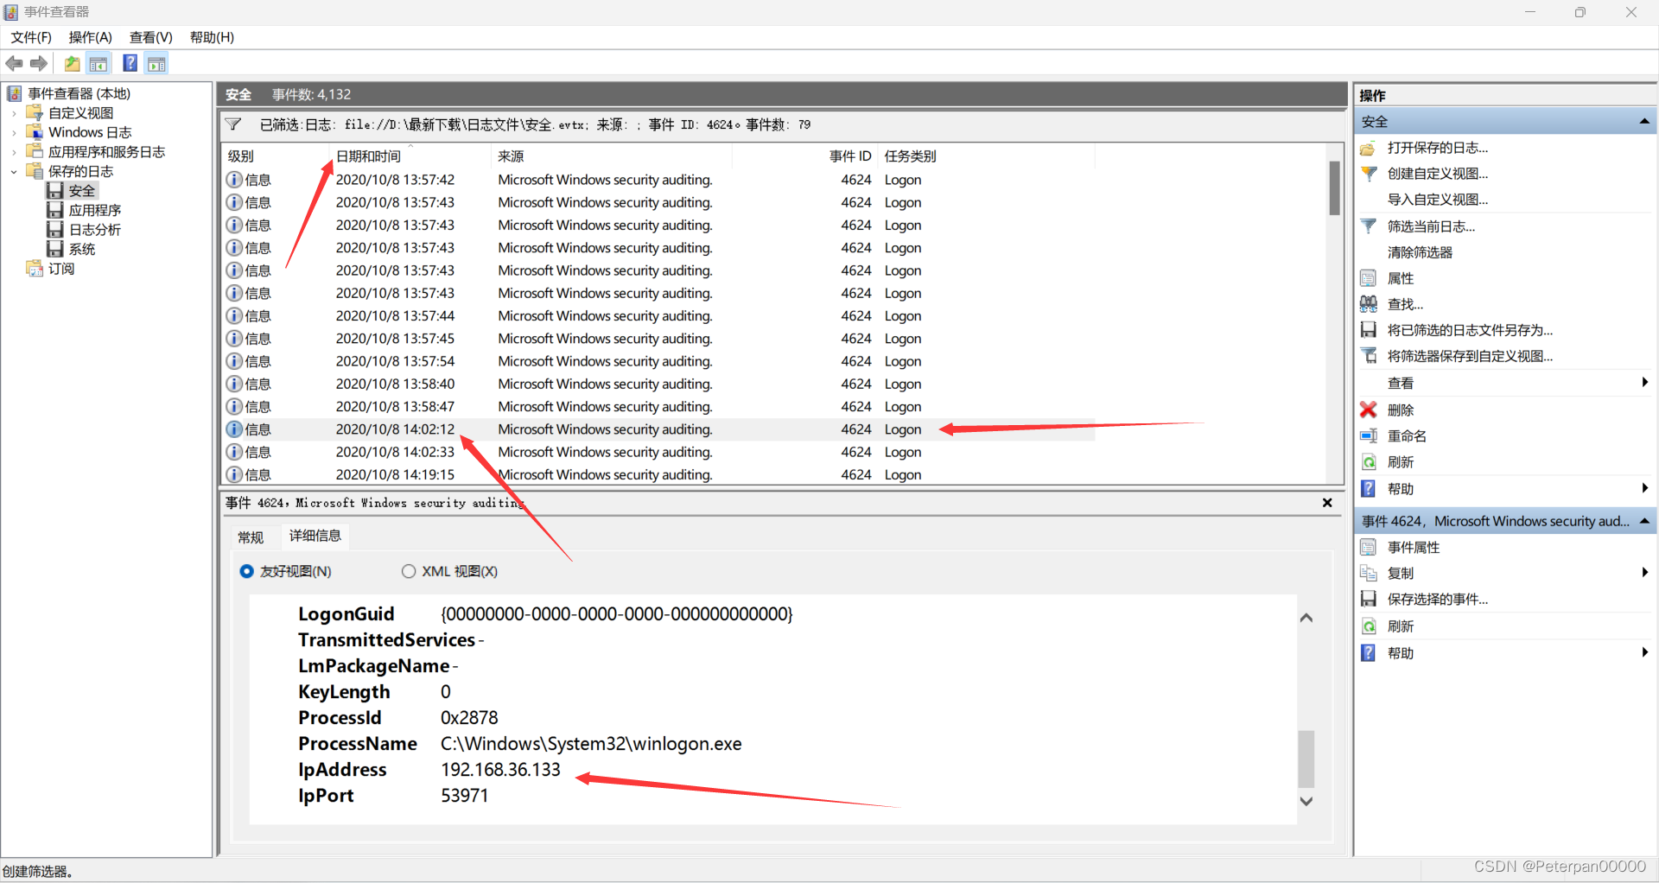Click the detail pane scroll down arrow
1659x883 pixels.
(x=1306, y=801)
